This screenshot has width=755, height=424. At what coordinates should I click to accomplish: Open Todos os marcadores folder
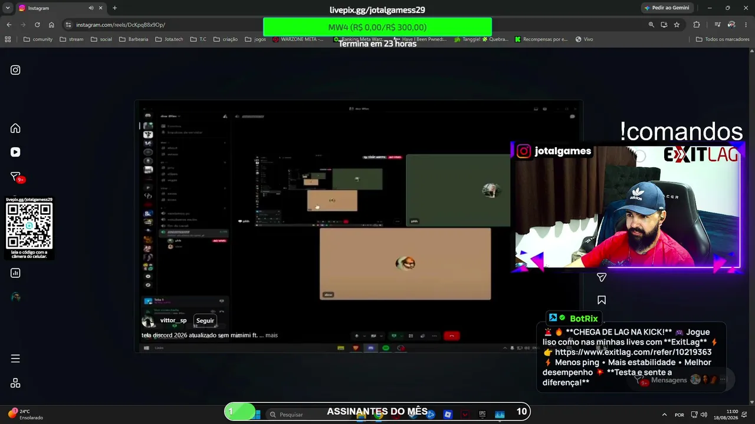tap(723, 39)
